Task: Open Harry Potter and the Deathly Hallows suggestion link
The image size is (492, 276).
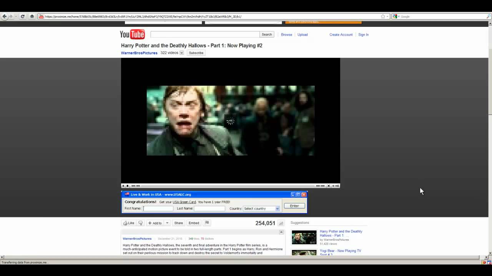Action: click(341, 233)
